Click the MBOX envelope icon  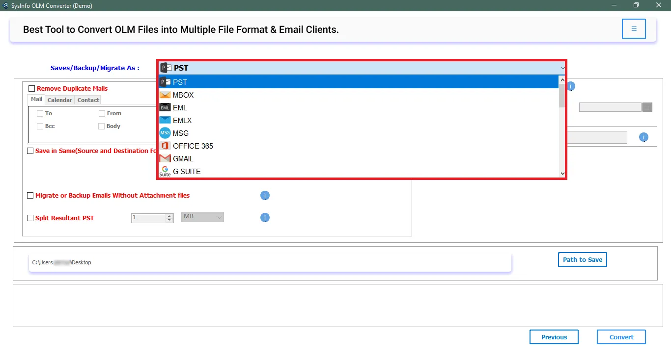click(165, 95)
